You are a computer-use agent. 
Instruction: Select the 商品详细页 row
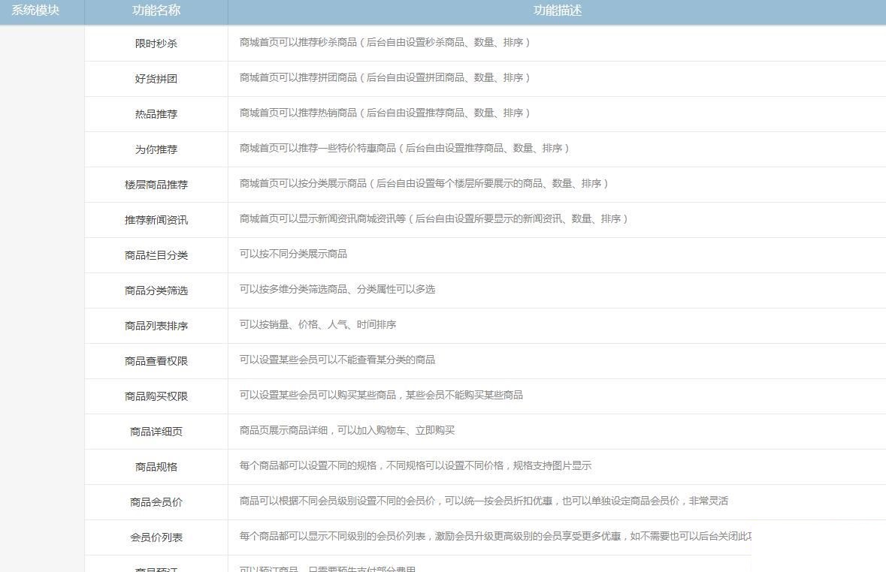pyautogui.click(x=157, y=431)
